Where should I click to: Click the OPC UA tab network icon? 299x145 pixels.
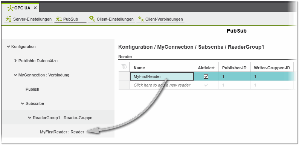point(10,8)
